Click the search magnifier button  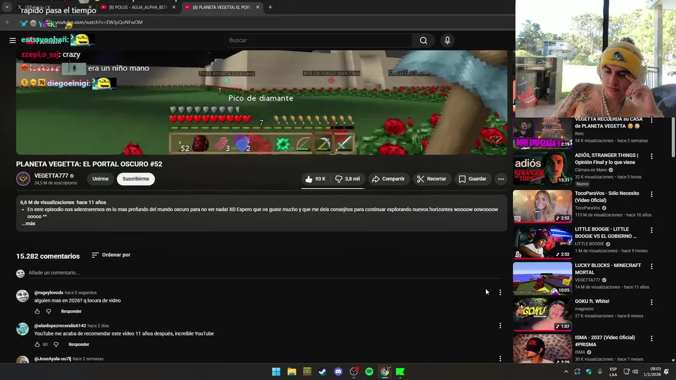[x=424, y=41]
